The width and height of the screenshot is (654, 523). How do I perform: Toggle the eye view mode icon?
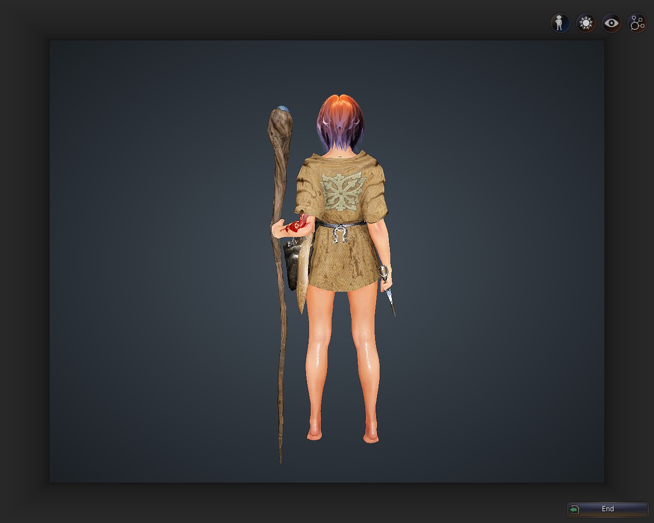click(x=611, y=23)
